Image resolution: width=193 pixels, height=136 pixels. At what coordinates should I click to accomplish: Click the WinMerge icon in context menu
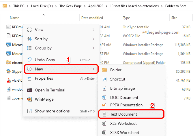[29, 99]
